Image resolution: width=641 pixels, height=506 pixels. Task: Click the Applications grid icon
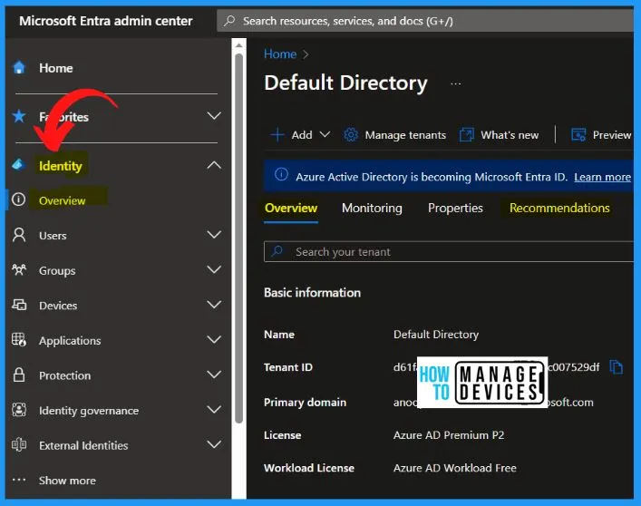pos(19,339)
